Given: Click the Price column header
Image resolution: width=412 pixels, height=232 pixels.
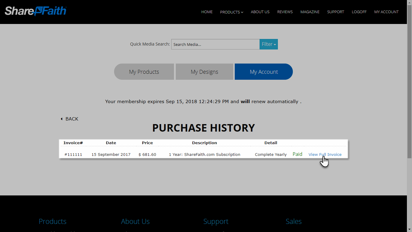Looking at the screenshot, I should [x=147, y=143].
